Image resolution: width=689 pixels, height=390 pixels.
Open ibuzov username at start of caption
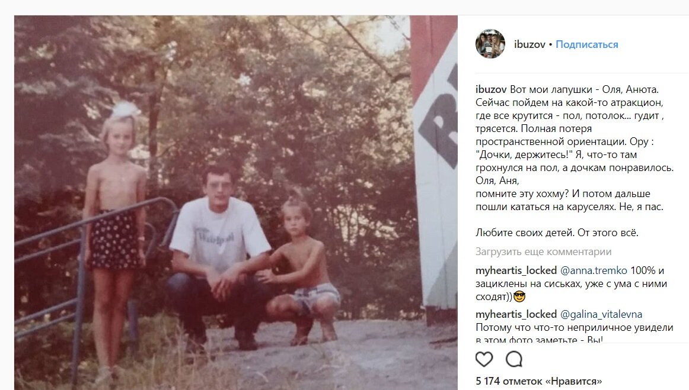[491, 89]
